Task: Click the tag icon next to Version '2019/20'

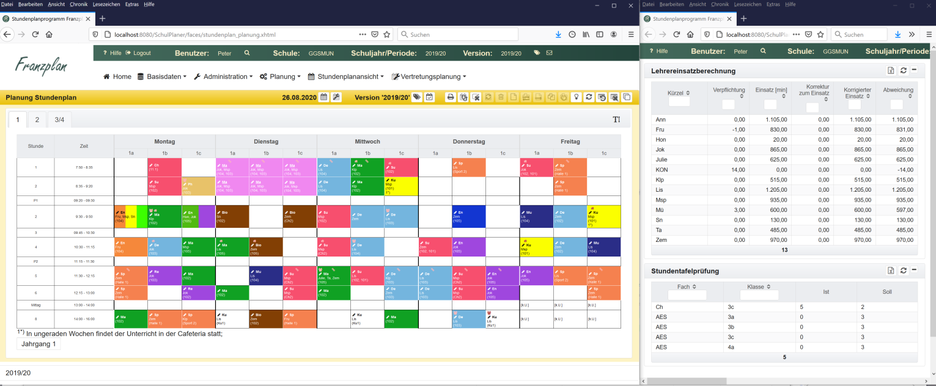Action: coord(416,97)
